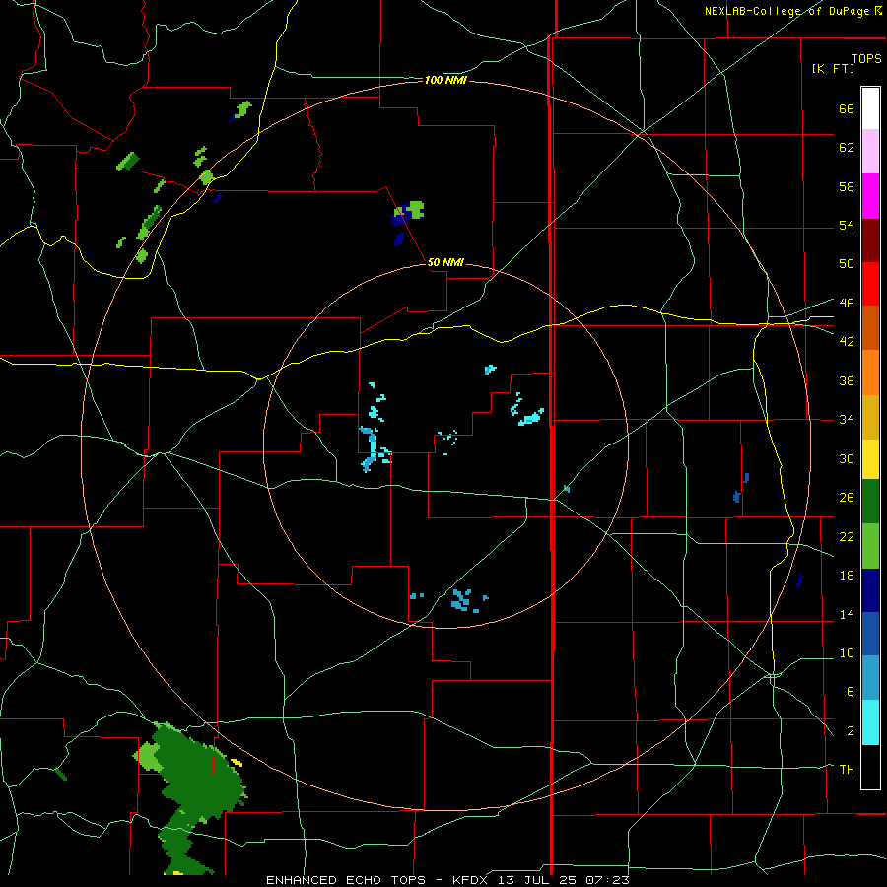The image size is (887, 887).
Task: Click the legend value 62
Action: point(847,148)
